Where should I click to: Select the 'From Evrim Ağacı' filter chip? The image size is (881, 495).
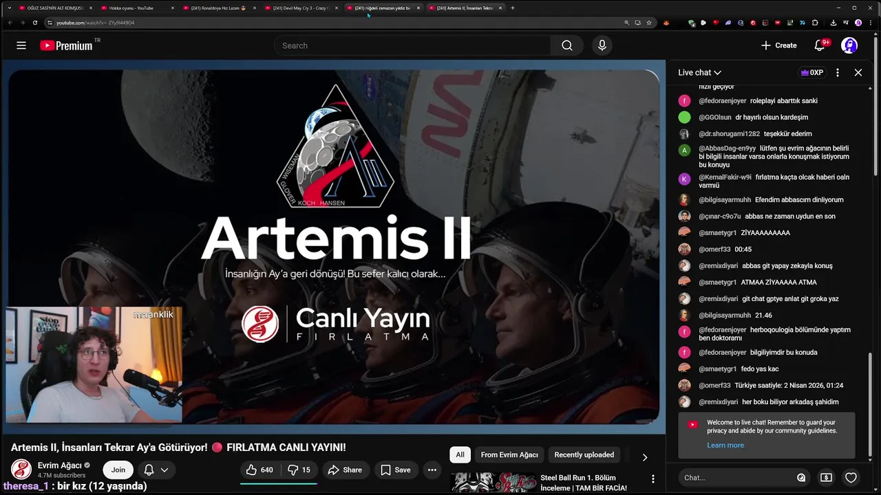coord(509,455)
